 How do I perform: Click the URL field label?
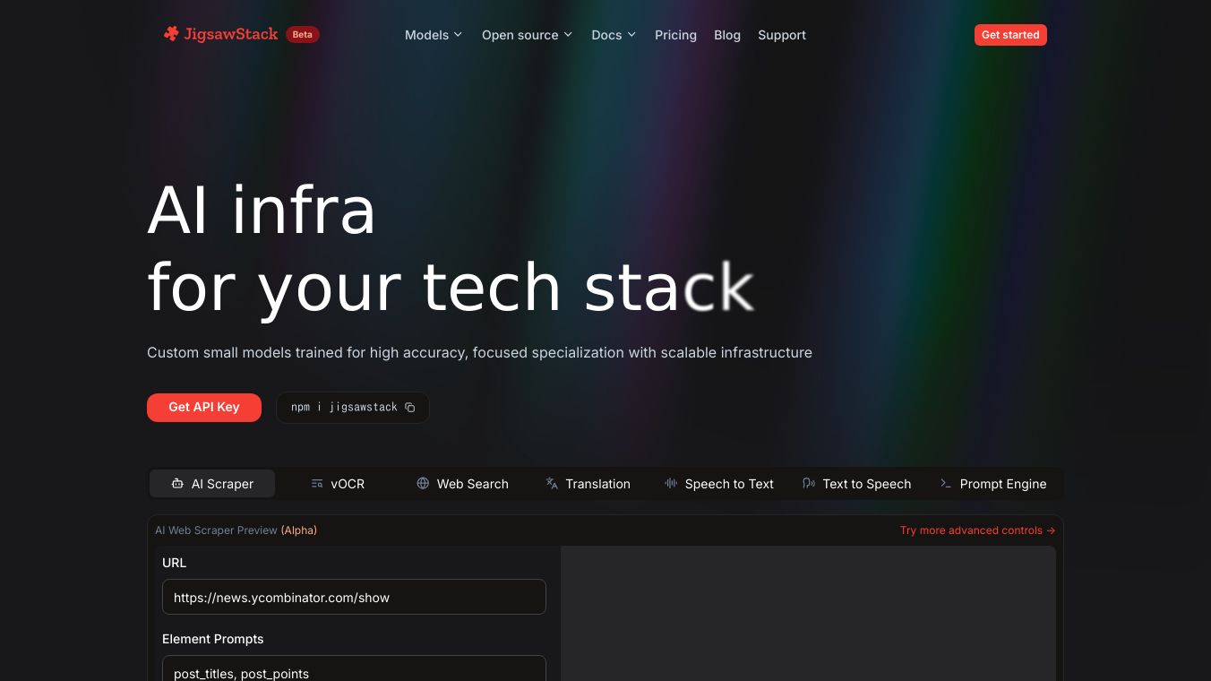tap(175, 563)
